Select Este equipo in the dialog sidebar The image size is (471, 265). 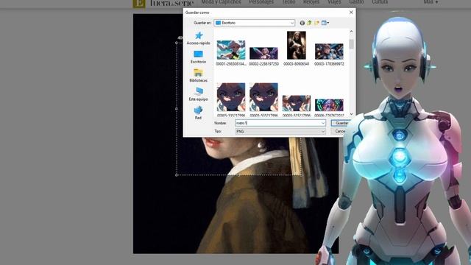coord(198,94)
